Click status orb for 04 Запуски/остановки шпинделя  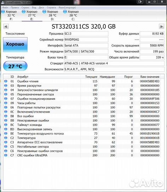point(6,90)
